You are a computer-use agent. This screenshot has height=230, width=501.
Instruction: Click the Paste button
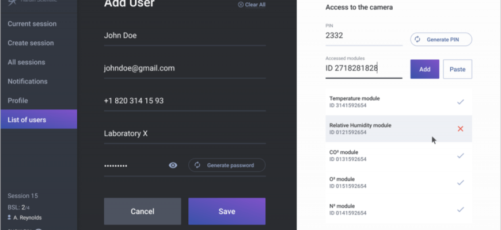[x=457, y=69]
